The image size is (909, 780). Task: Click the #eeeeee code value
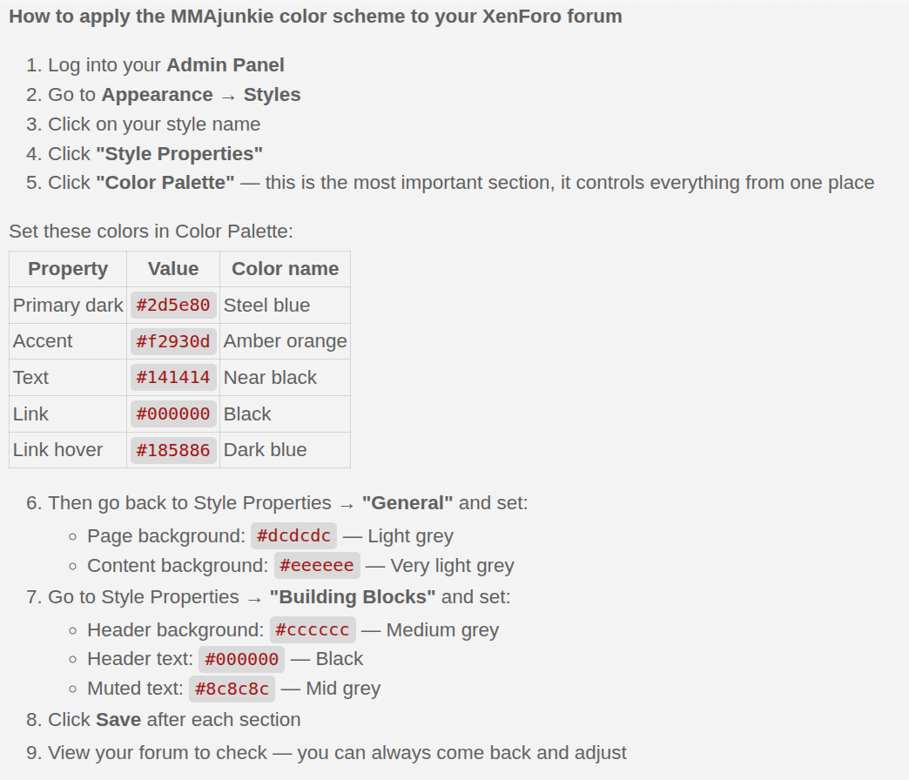(317, 566)
